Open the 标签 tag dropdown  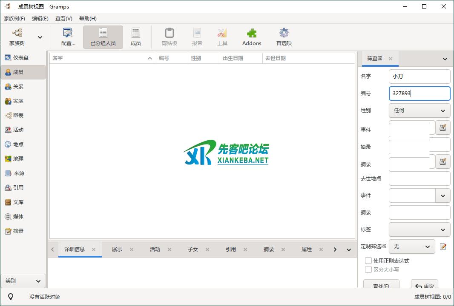point(419,229)
